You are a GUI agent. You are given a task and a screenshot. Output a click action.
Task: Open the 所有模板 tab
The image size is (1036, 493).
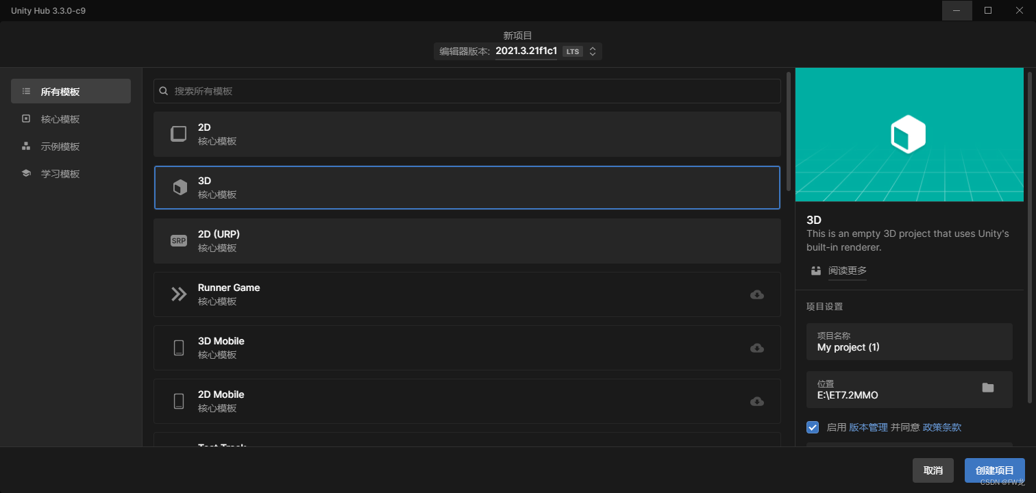tap(71, 91)
